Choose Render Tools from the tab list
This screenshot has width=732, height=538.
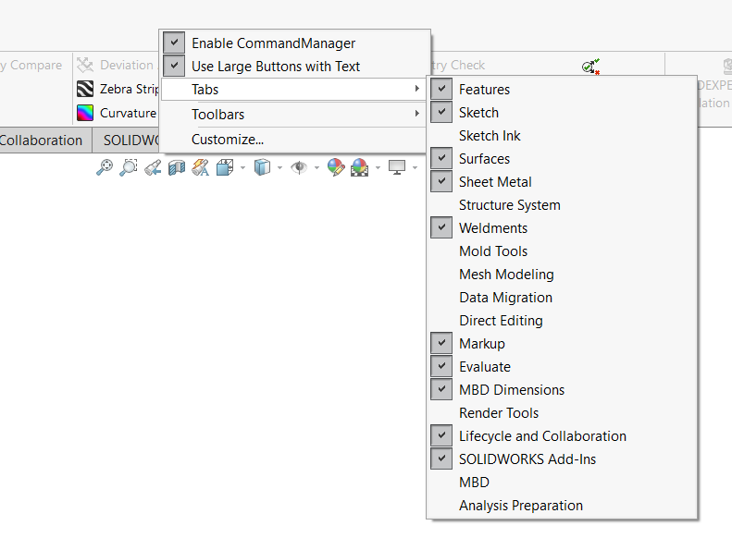498,413
